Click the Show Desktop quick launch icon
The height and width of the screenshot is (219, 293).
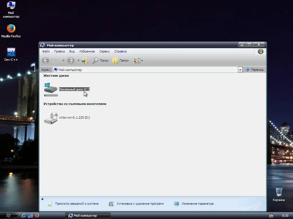(30, 216)
